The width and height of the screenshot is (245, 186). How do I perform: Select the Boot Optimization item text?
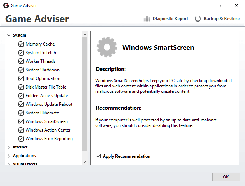(43, 78)
